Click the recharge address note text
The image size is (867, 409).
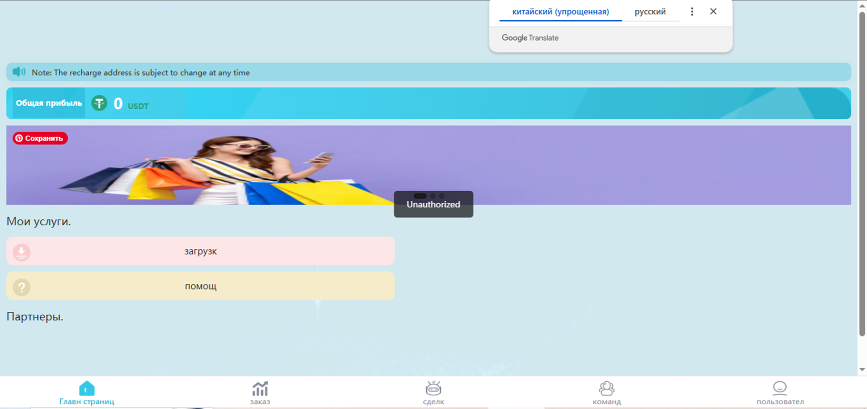(x=141, y=72)
